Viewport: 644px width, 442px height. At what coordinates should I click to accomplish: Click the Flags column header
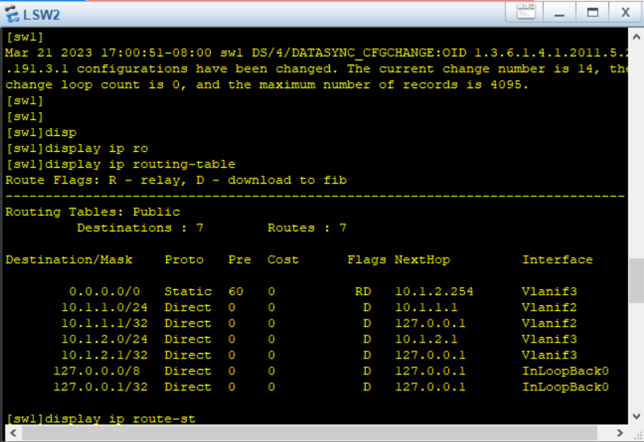point(367,260)
